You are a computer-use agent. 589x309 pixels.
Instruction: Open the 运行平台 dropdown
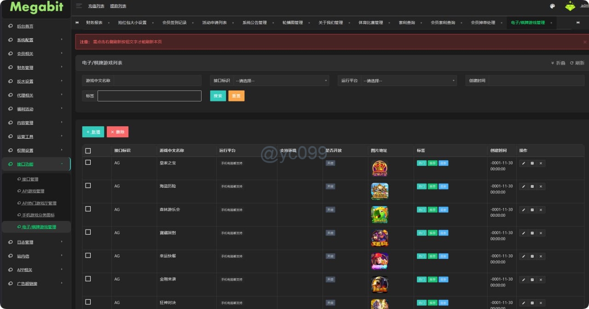tap(409, 81)
